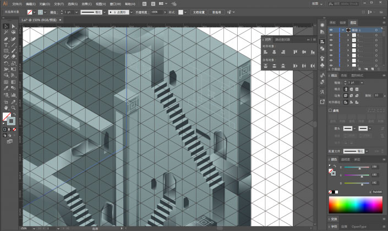Select the Line Segment tool

[x=13, y=45]
